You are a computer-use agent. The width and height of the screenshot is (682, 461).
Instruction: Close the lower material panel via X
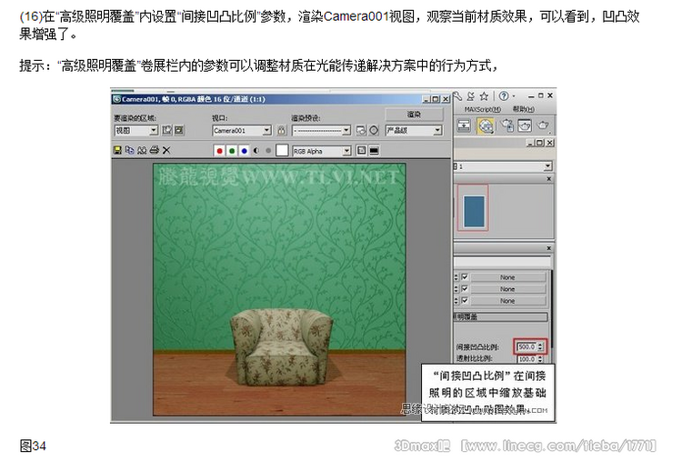549,248
